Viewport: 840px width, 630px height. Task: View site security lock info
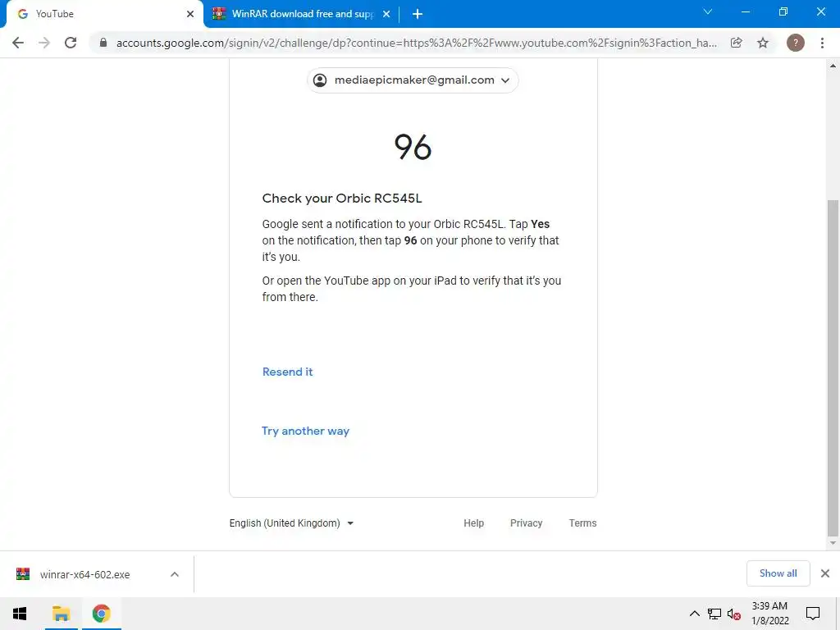103,43
